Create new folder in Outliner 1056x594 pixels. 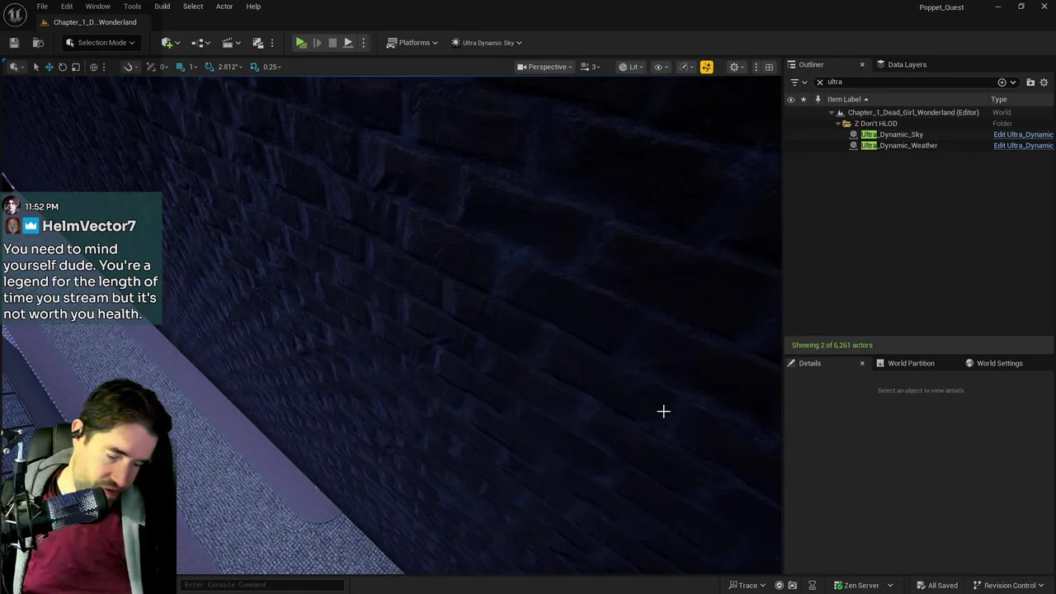pos(1030,82)
